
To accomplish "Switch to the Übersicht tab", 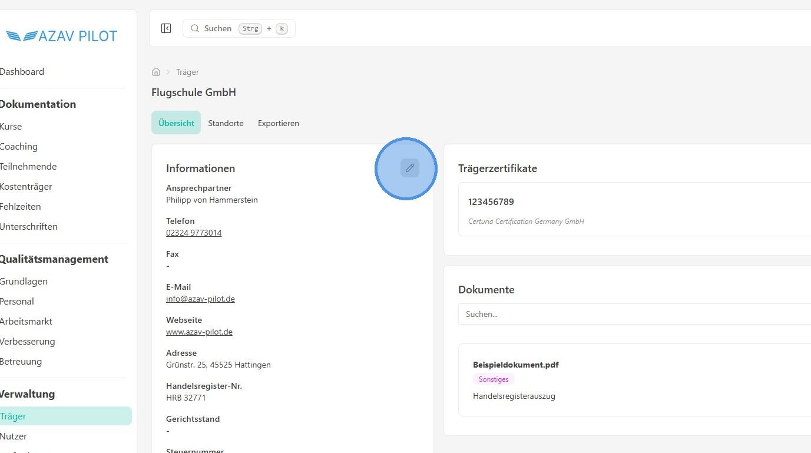I will coord(176,123).
